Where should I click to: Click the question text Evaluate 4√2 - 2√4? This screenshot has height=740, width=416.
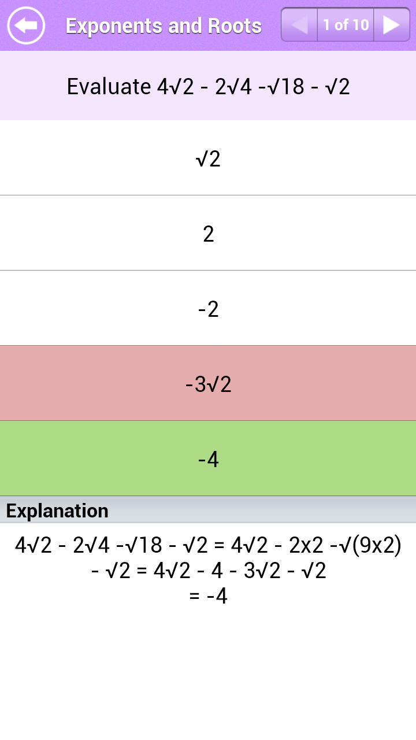point(208,86)
